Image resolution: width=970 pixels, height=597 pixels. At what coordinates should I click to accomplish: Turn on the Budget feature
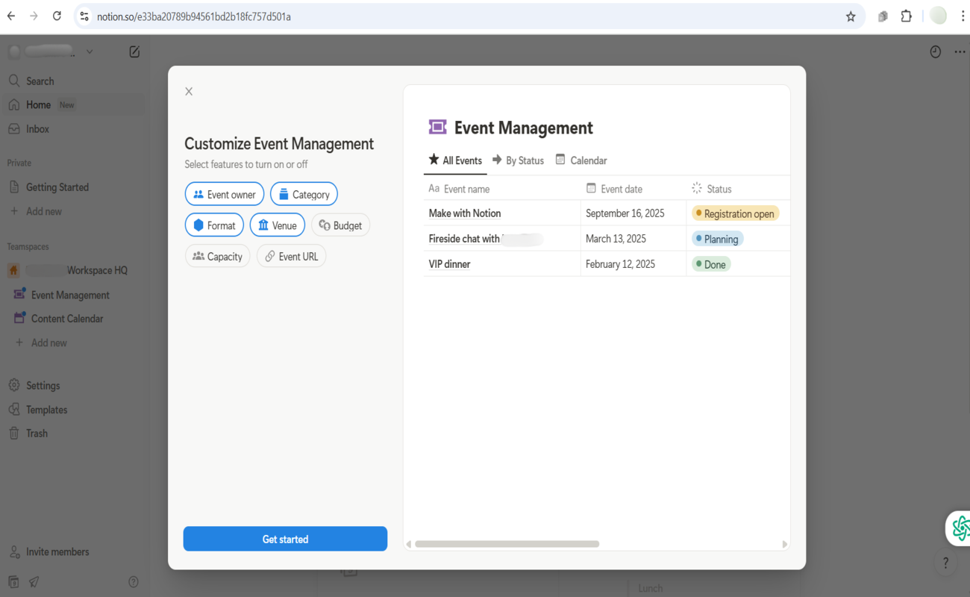tap(340, 225)
